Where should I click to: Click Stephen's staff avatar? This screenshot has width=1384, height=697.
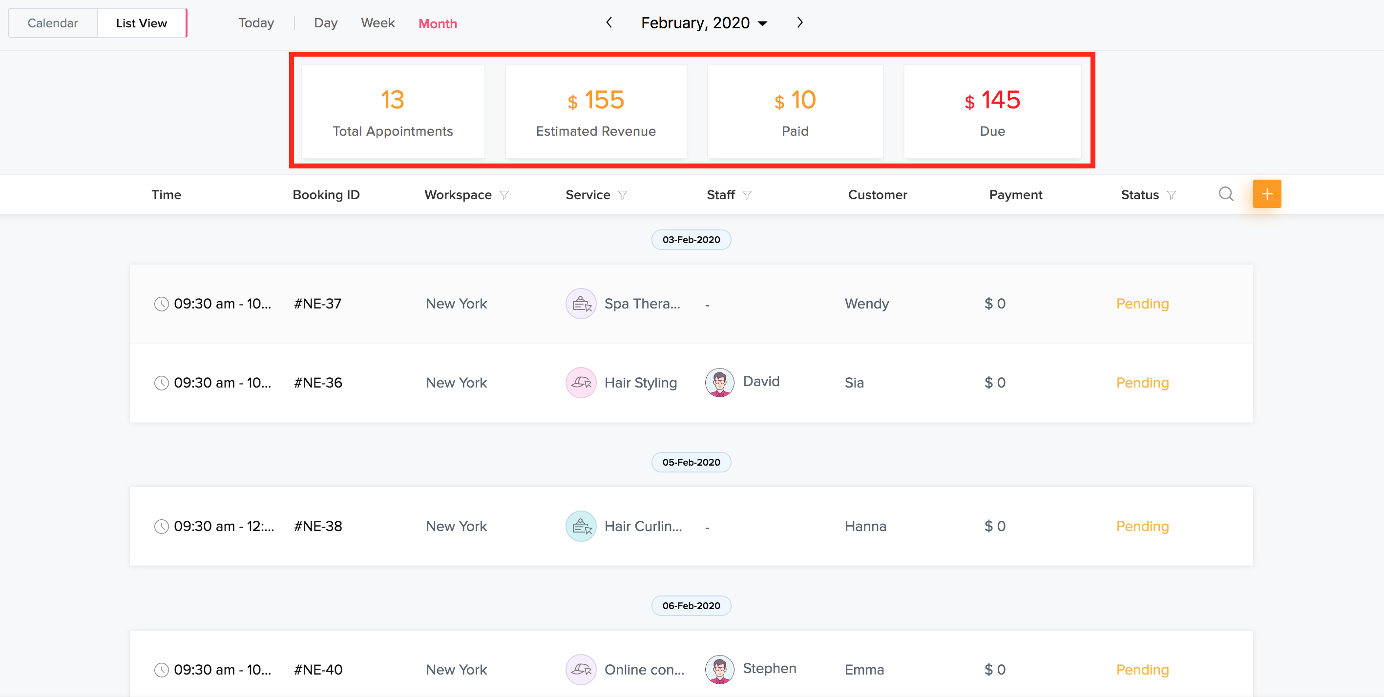click(719, 669)
